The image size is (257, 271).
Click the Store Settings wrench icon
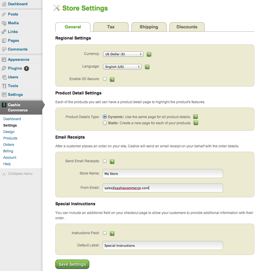pos(56,8)
